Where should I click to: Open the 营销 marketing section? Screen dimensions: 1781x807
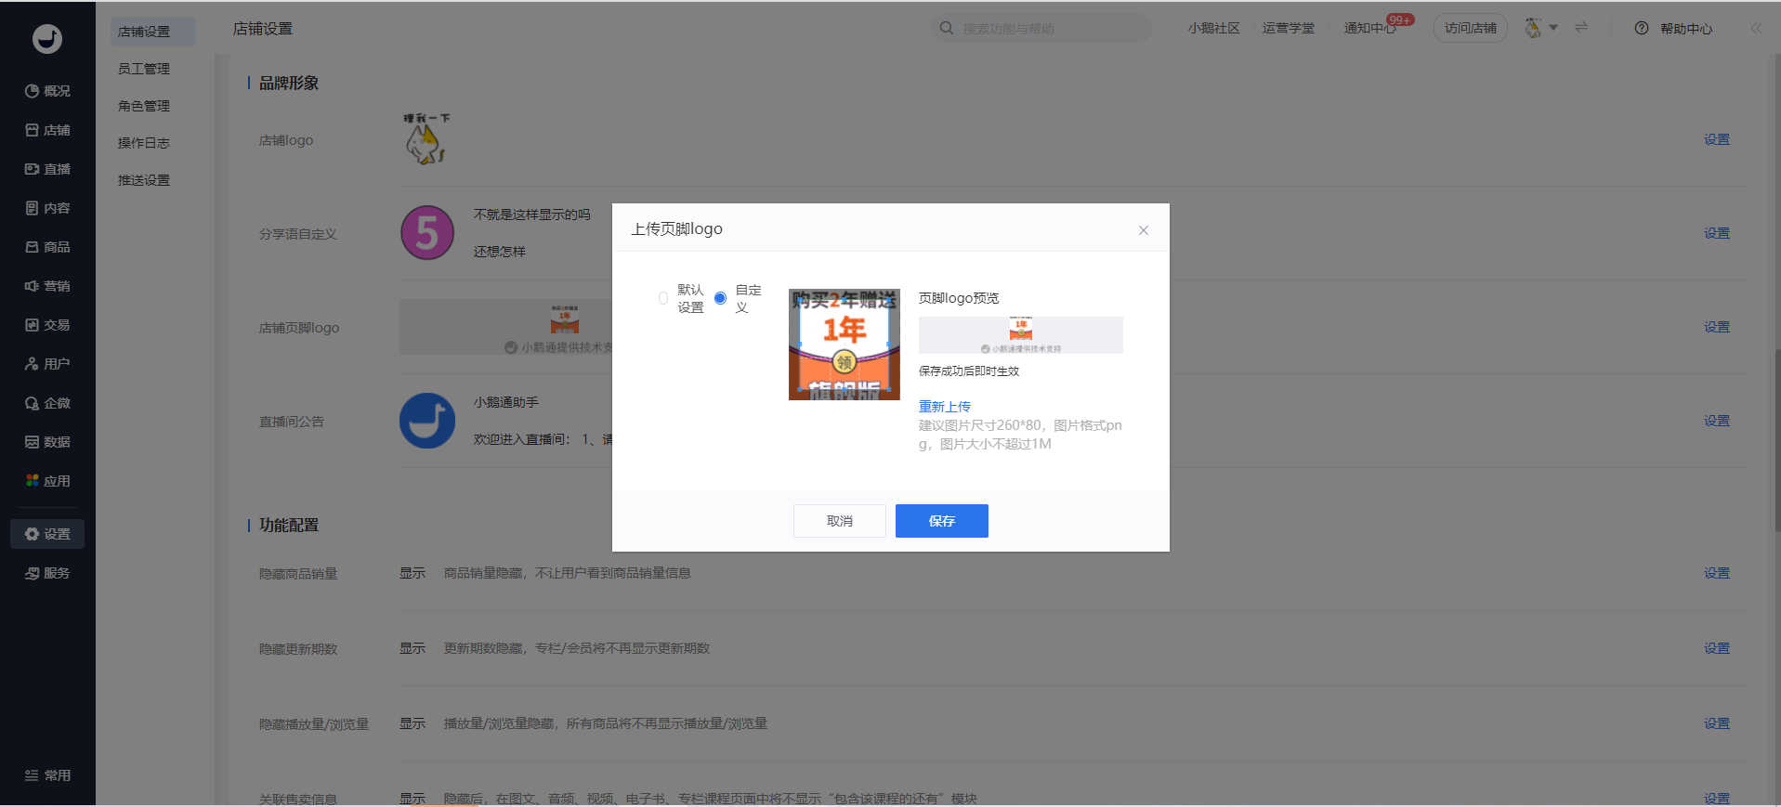point(47,286)
